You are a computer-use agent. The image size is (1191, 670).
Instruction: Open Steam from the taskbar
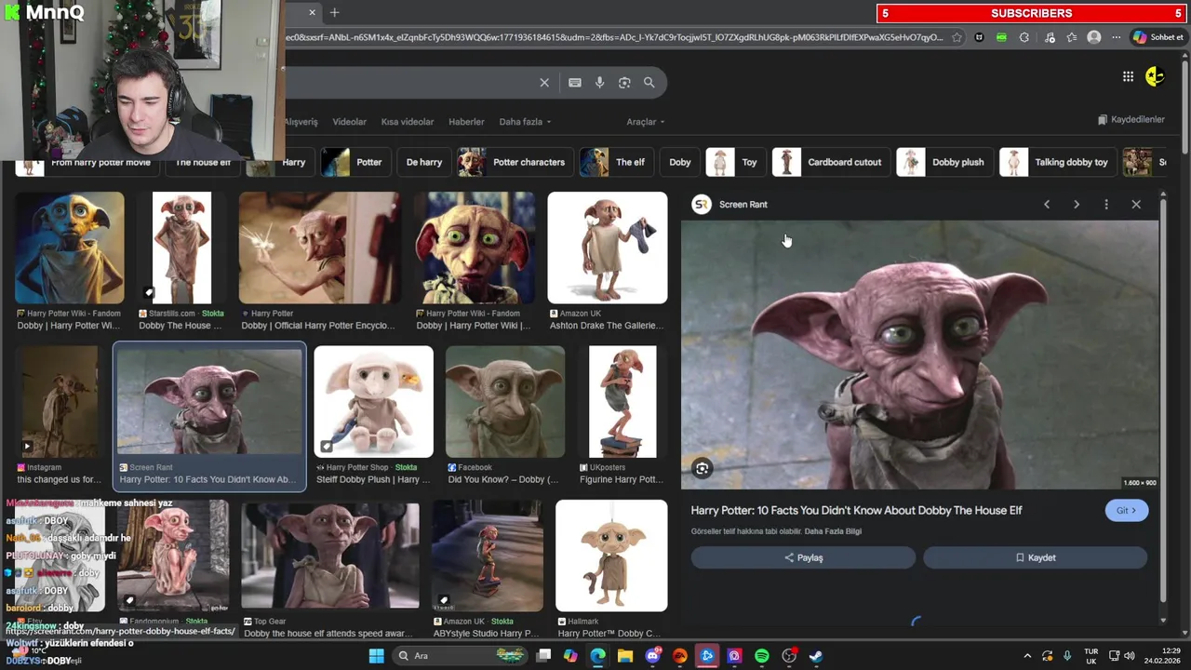coord(816,656)
